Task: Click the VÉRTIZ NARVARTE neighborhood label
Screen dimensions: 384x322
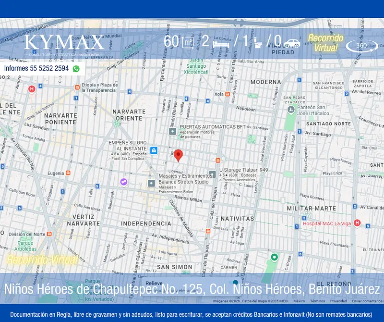Action: click(84, 220)
